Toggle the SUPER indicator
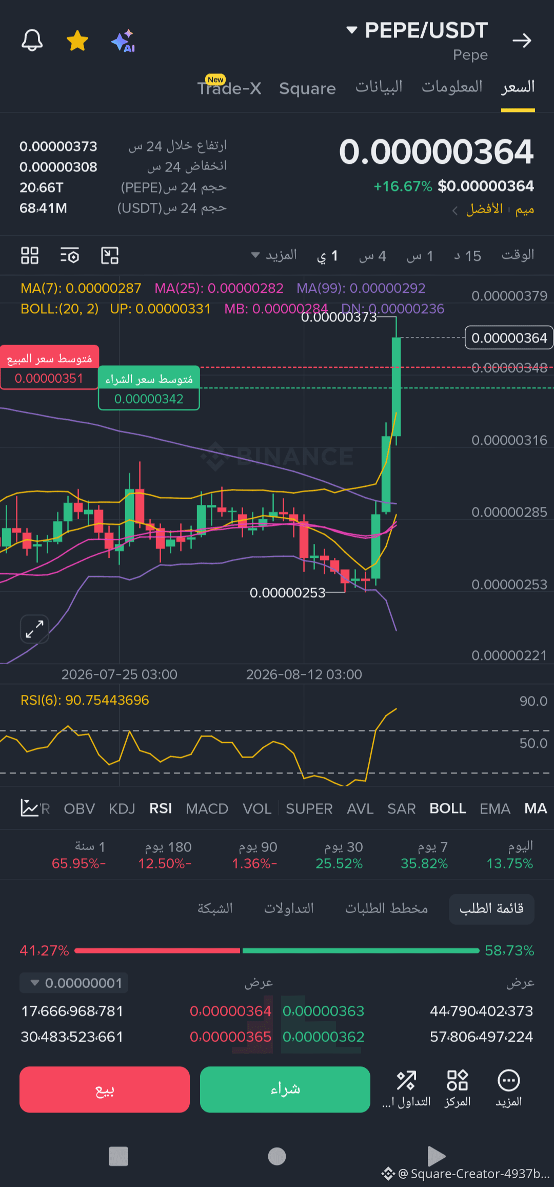Image resolution: width=554 pixels, height=1187 pixels. (x=309, y=808)
